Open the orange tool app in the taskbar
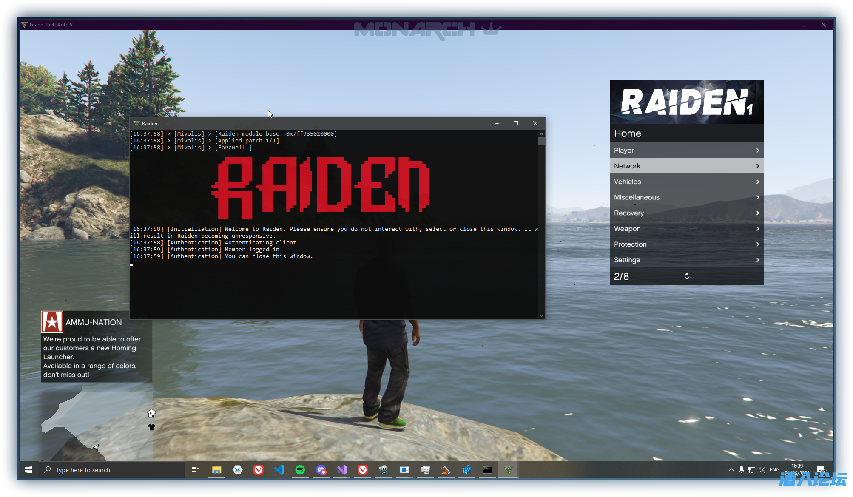The image size is (853, 497). tap(446, 470)
